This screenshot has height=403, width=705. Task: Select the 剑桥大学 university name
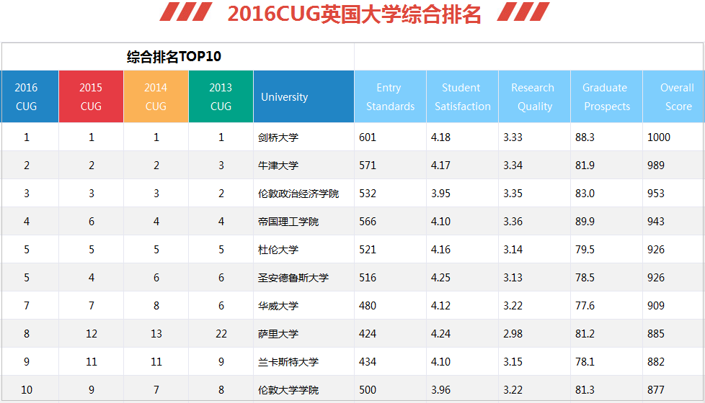pyautogui.click(x=278, y=137)
